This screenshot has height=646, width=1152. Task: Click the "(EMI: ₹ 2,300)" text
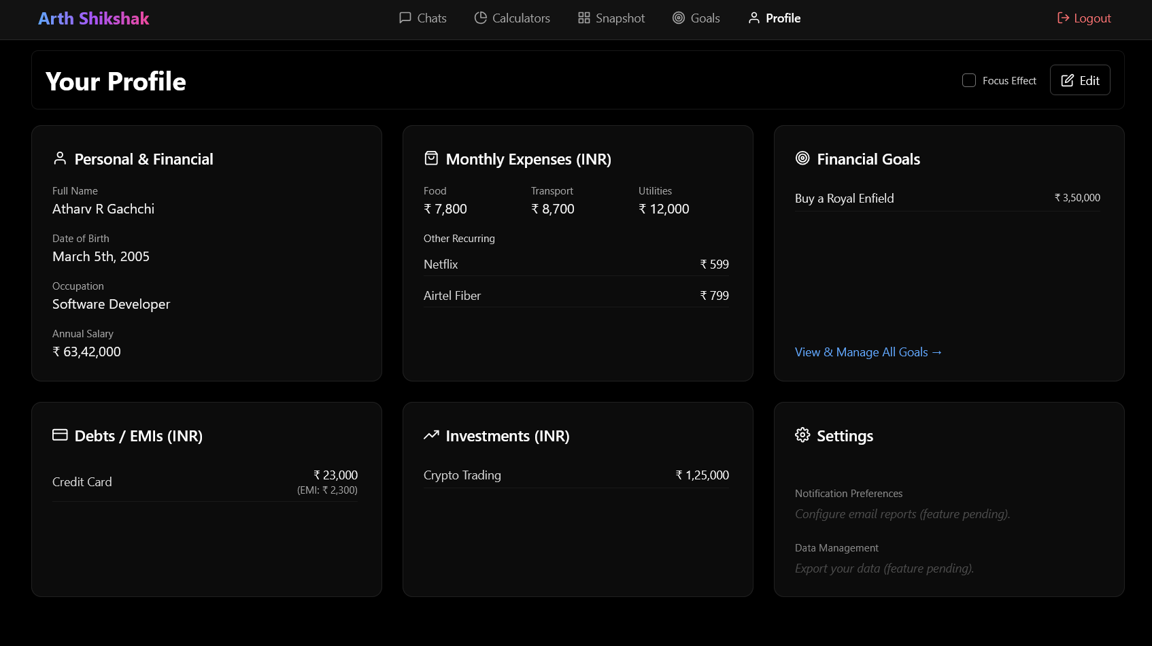(x=327, y=490)
